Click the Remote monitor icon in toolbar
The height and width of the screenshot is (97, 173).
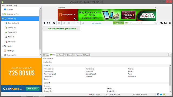click(x=165, y=23)
